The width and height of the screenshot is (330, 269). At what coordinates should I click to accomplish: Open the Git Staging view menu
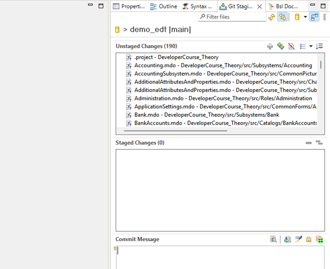(x=325, y=17)
